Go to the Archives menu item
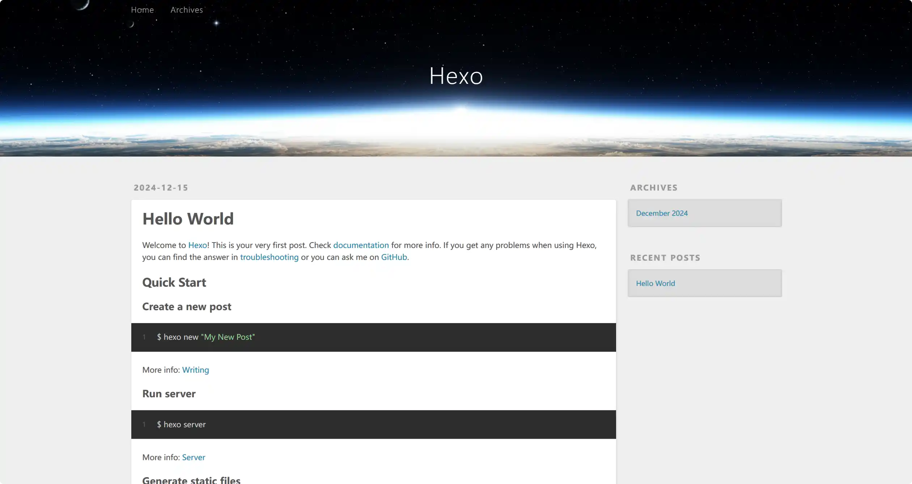This screenshot has width=912, height=484. tap(187, 10)
